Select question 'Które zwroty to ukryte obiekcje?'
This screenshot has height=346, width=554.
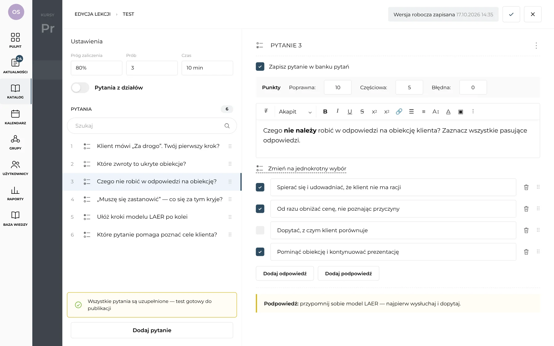coord(152,164)
